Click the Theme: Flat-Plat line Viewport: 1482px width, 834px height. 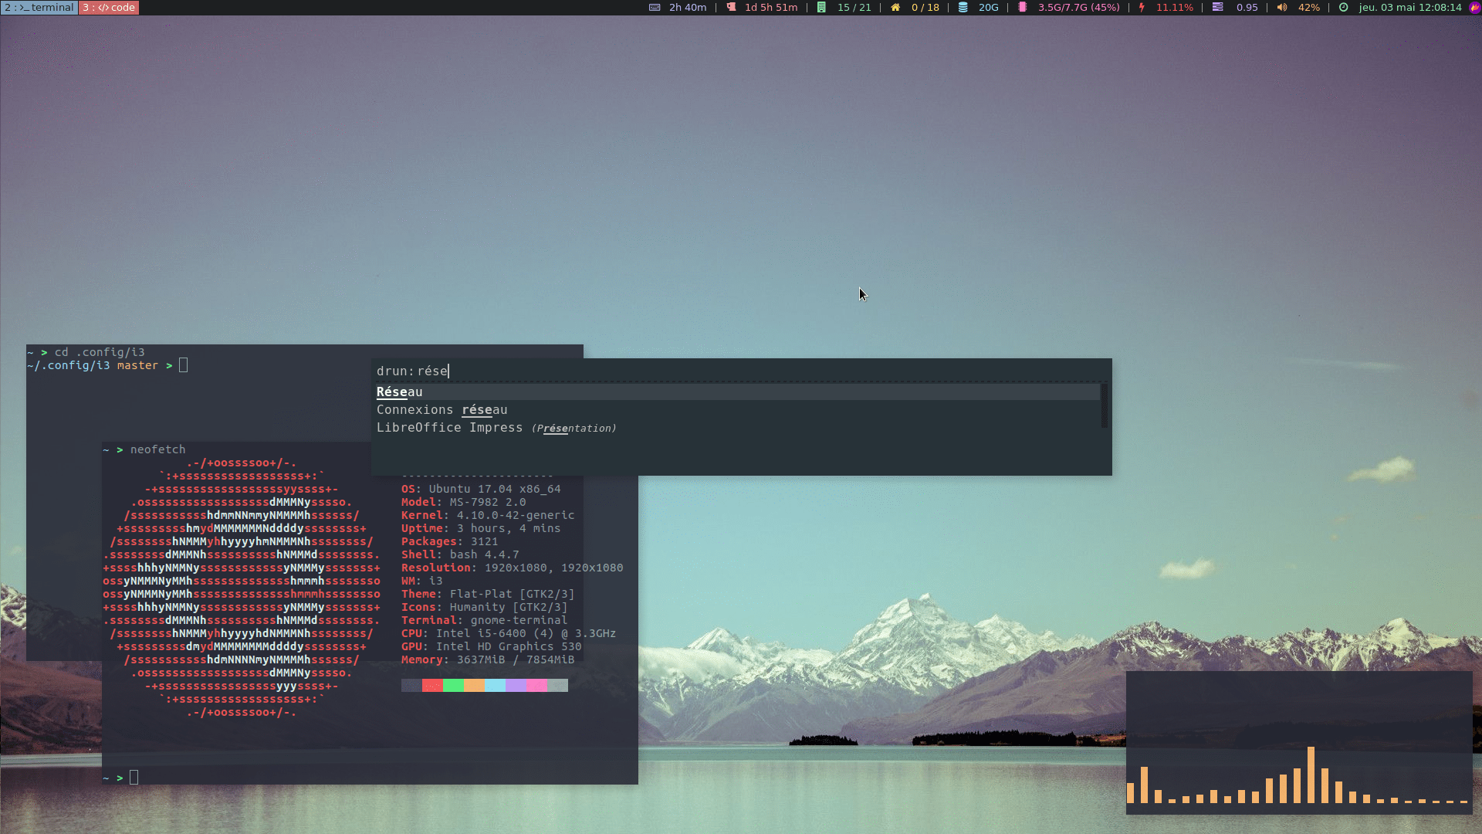488,594
